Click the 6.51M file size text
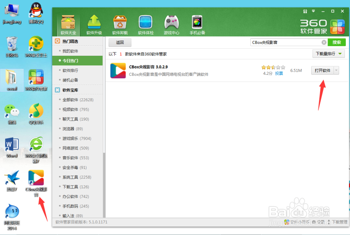Screen dimensions: 350x235 pos(296,70)
